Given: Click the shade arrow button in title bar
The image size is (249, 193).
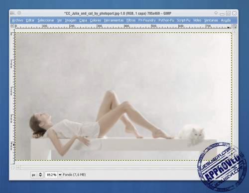Looking at the screenshot, I should (x=216, y=13).
